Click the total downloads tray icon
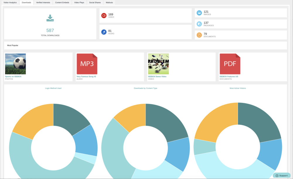 (50, 18)
